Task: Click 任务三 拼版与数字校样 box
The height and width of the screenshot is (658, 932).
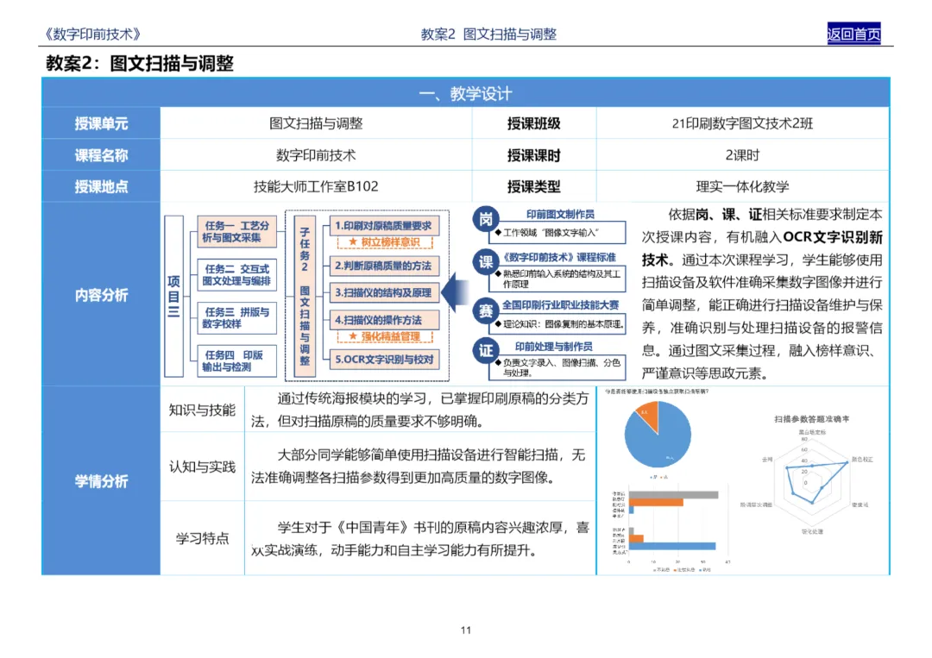Action: (x=236, y=317)
